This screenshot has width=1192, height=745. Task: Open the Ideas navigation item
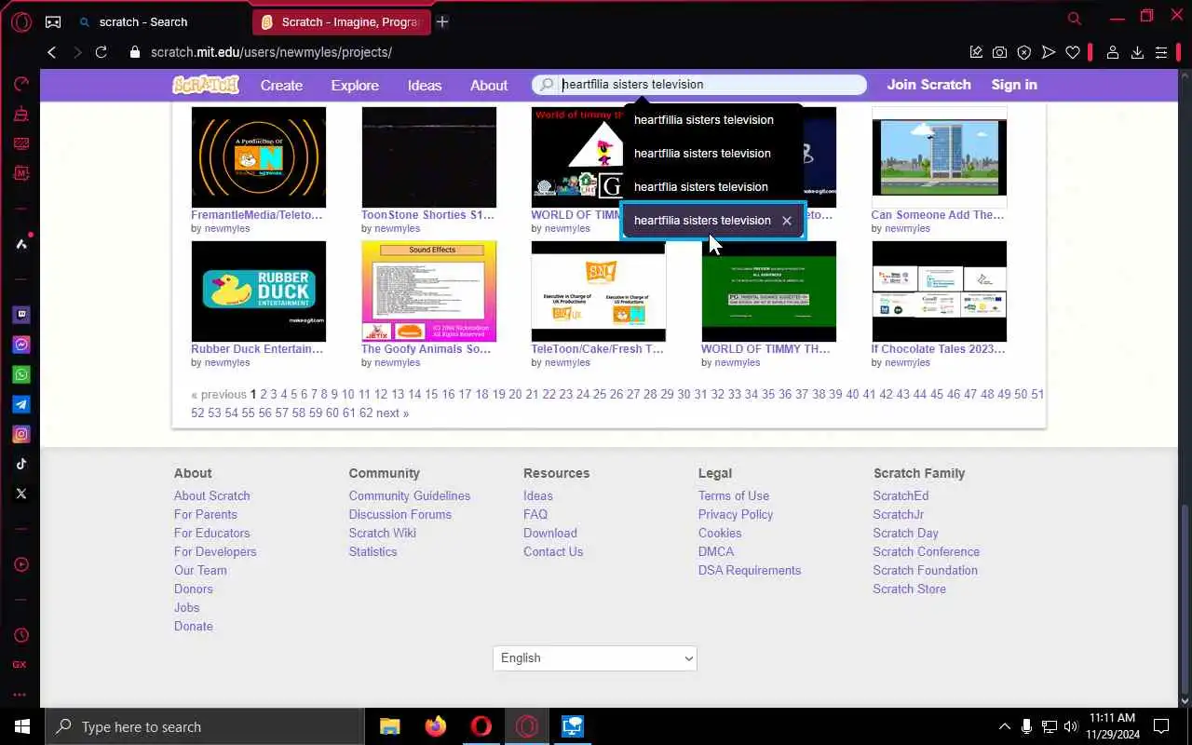pos(425,85)
